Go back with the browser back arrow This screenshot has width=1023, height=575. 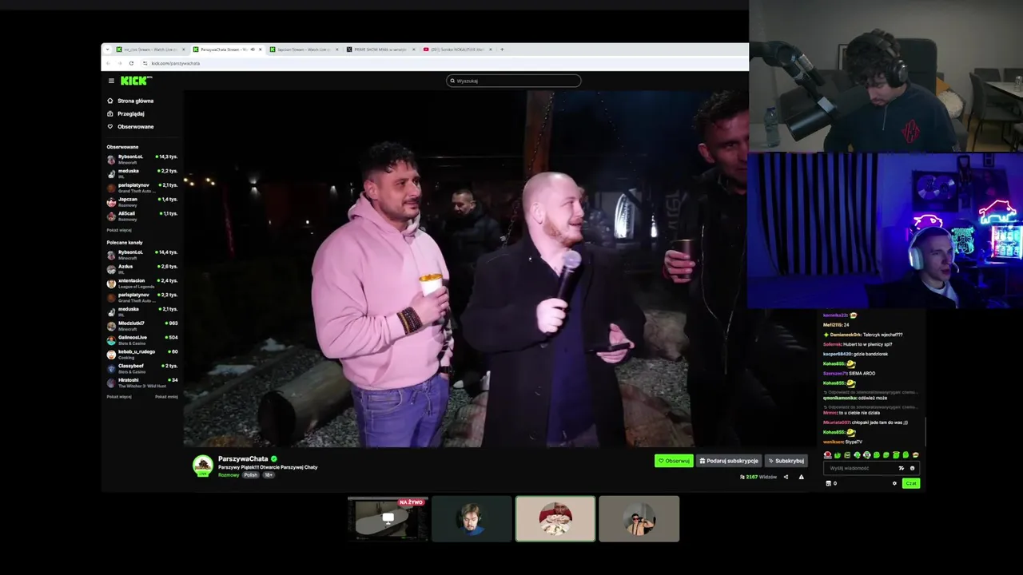point(109,63)
